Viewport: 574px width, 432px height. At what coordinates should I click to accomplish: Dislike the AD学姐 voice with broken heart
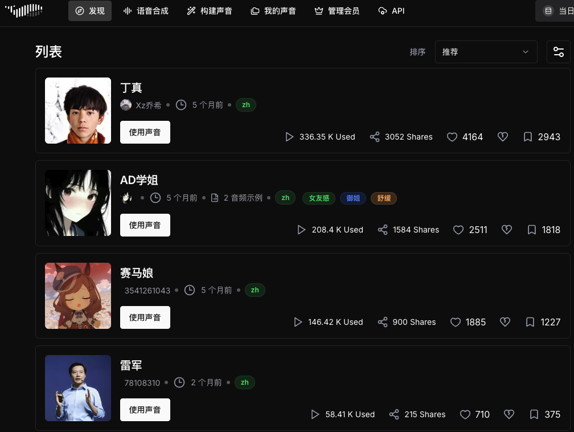pyautogui.click(x=507, y=230)
